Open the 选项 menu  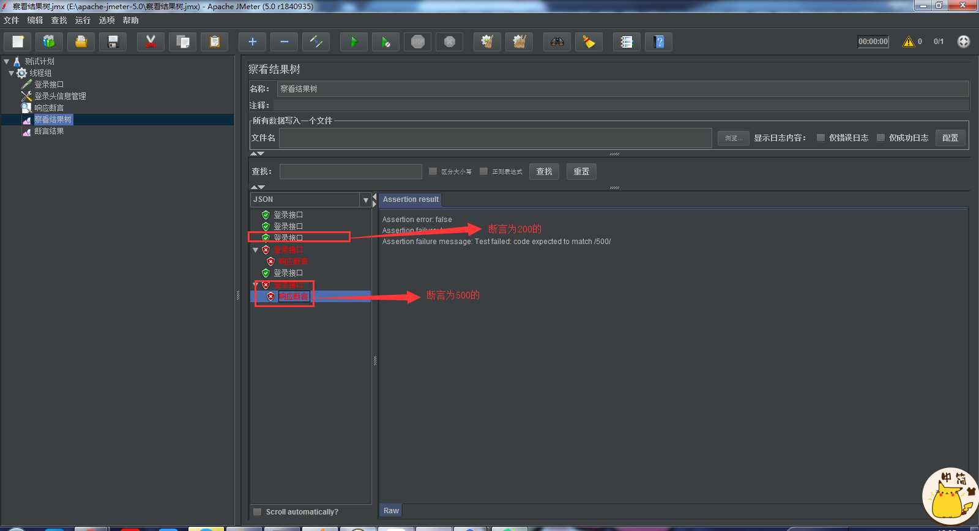click(106, 20)
